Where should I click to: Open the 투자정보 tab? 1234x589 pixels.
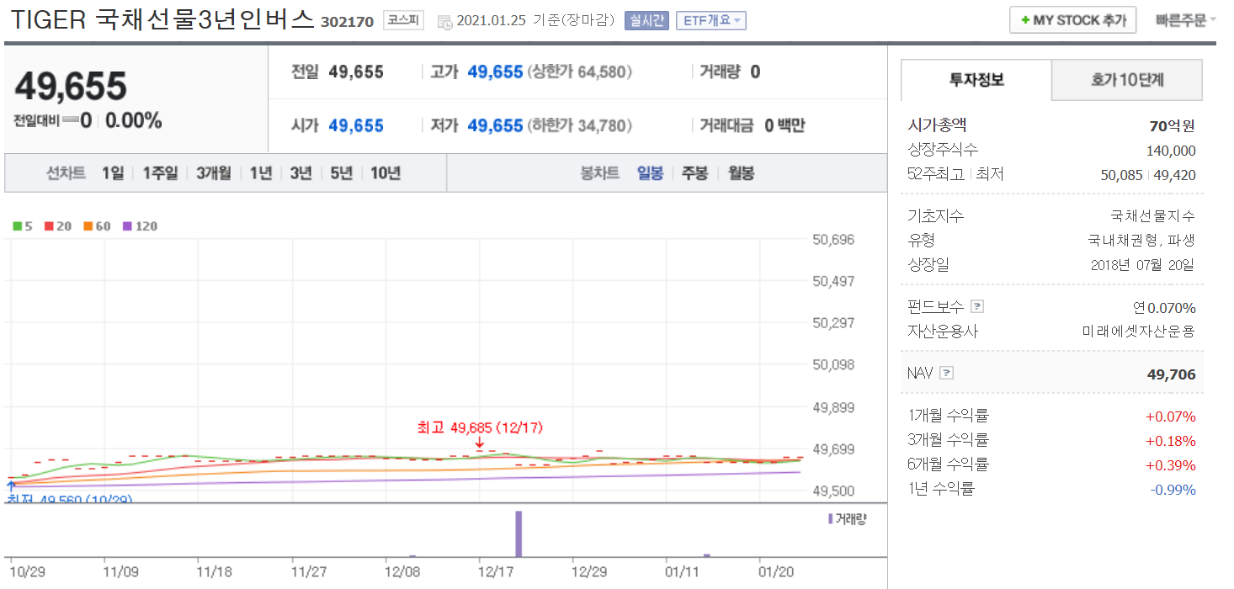[x=976, y=80]
